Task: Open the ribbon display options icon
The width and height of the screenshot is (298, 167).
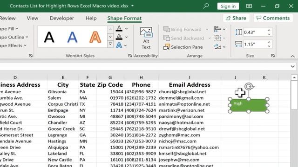Action: pyautogui.click(x=249, y=6)
